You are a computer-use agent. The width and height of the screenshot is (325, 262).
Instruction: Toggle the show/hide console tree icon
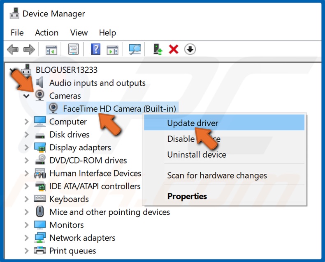(51, 50)
